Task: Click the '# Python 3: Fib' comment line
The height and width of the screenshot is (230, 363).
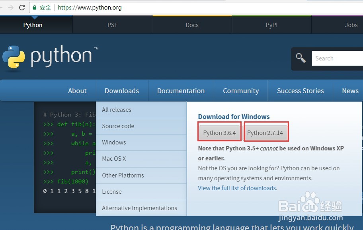Action: (69, 115)
